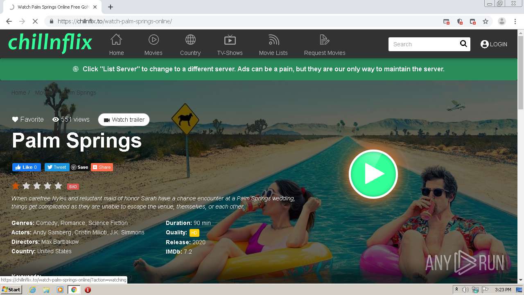Open the Comedy genre link
Image resolution: width=524 pixels, height=295 pixels.
pos(47,223)
